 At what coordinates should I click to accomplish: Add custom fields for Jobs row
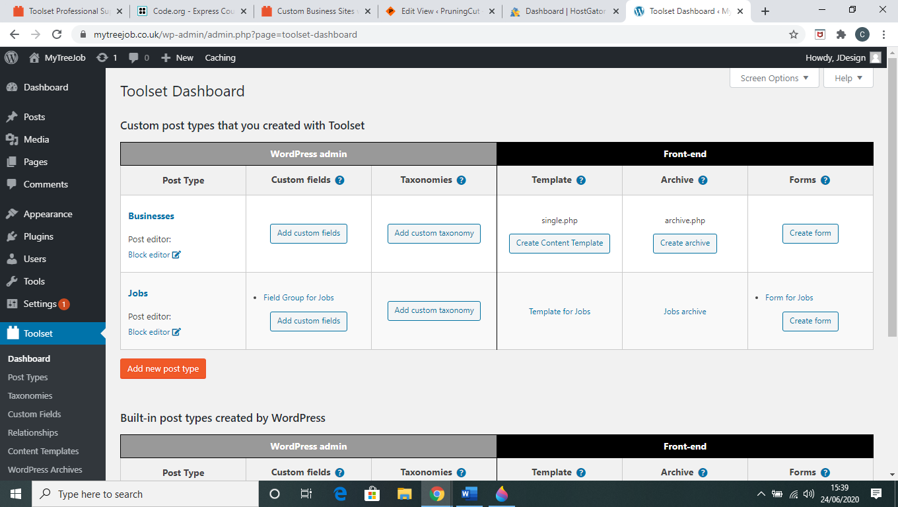tap(308, 321)
